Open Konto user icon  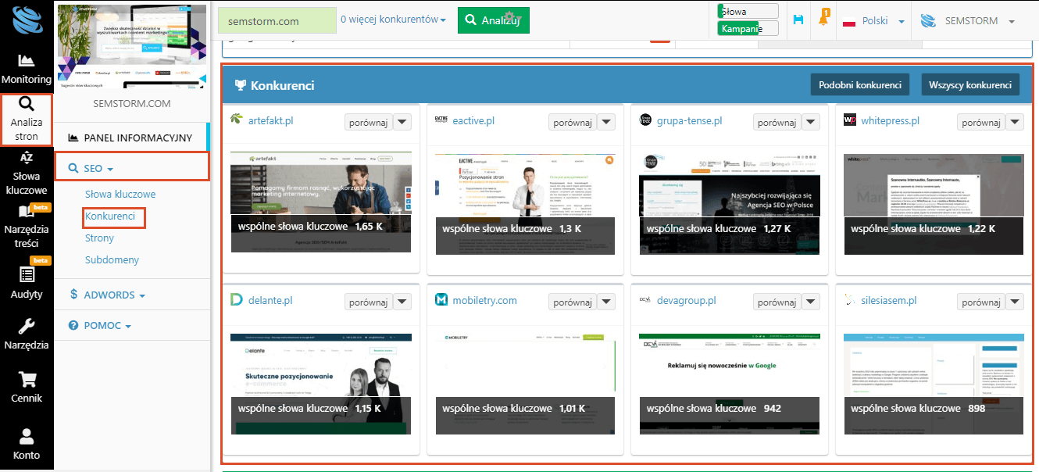pos(27,436)
